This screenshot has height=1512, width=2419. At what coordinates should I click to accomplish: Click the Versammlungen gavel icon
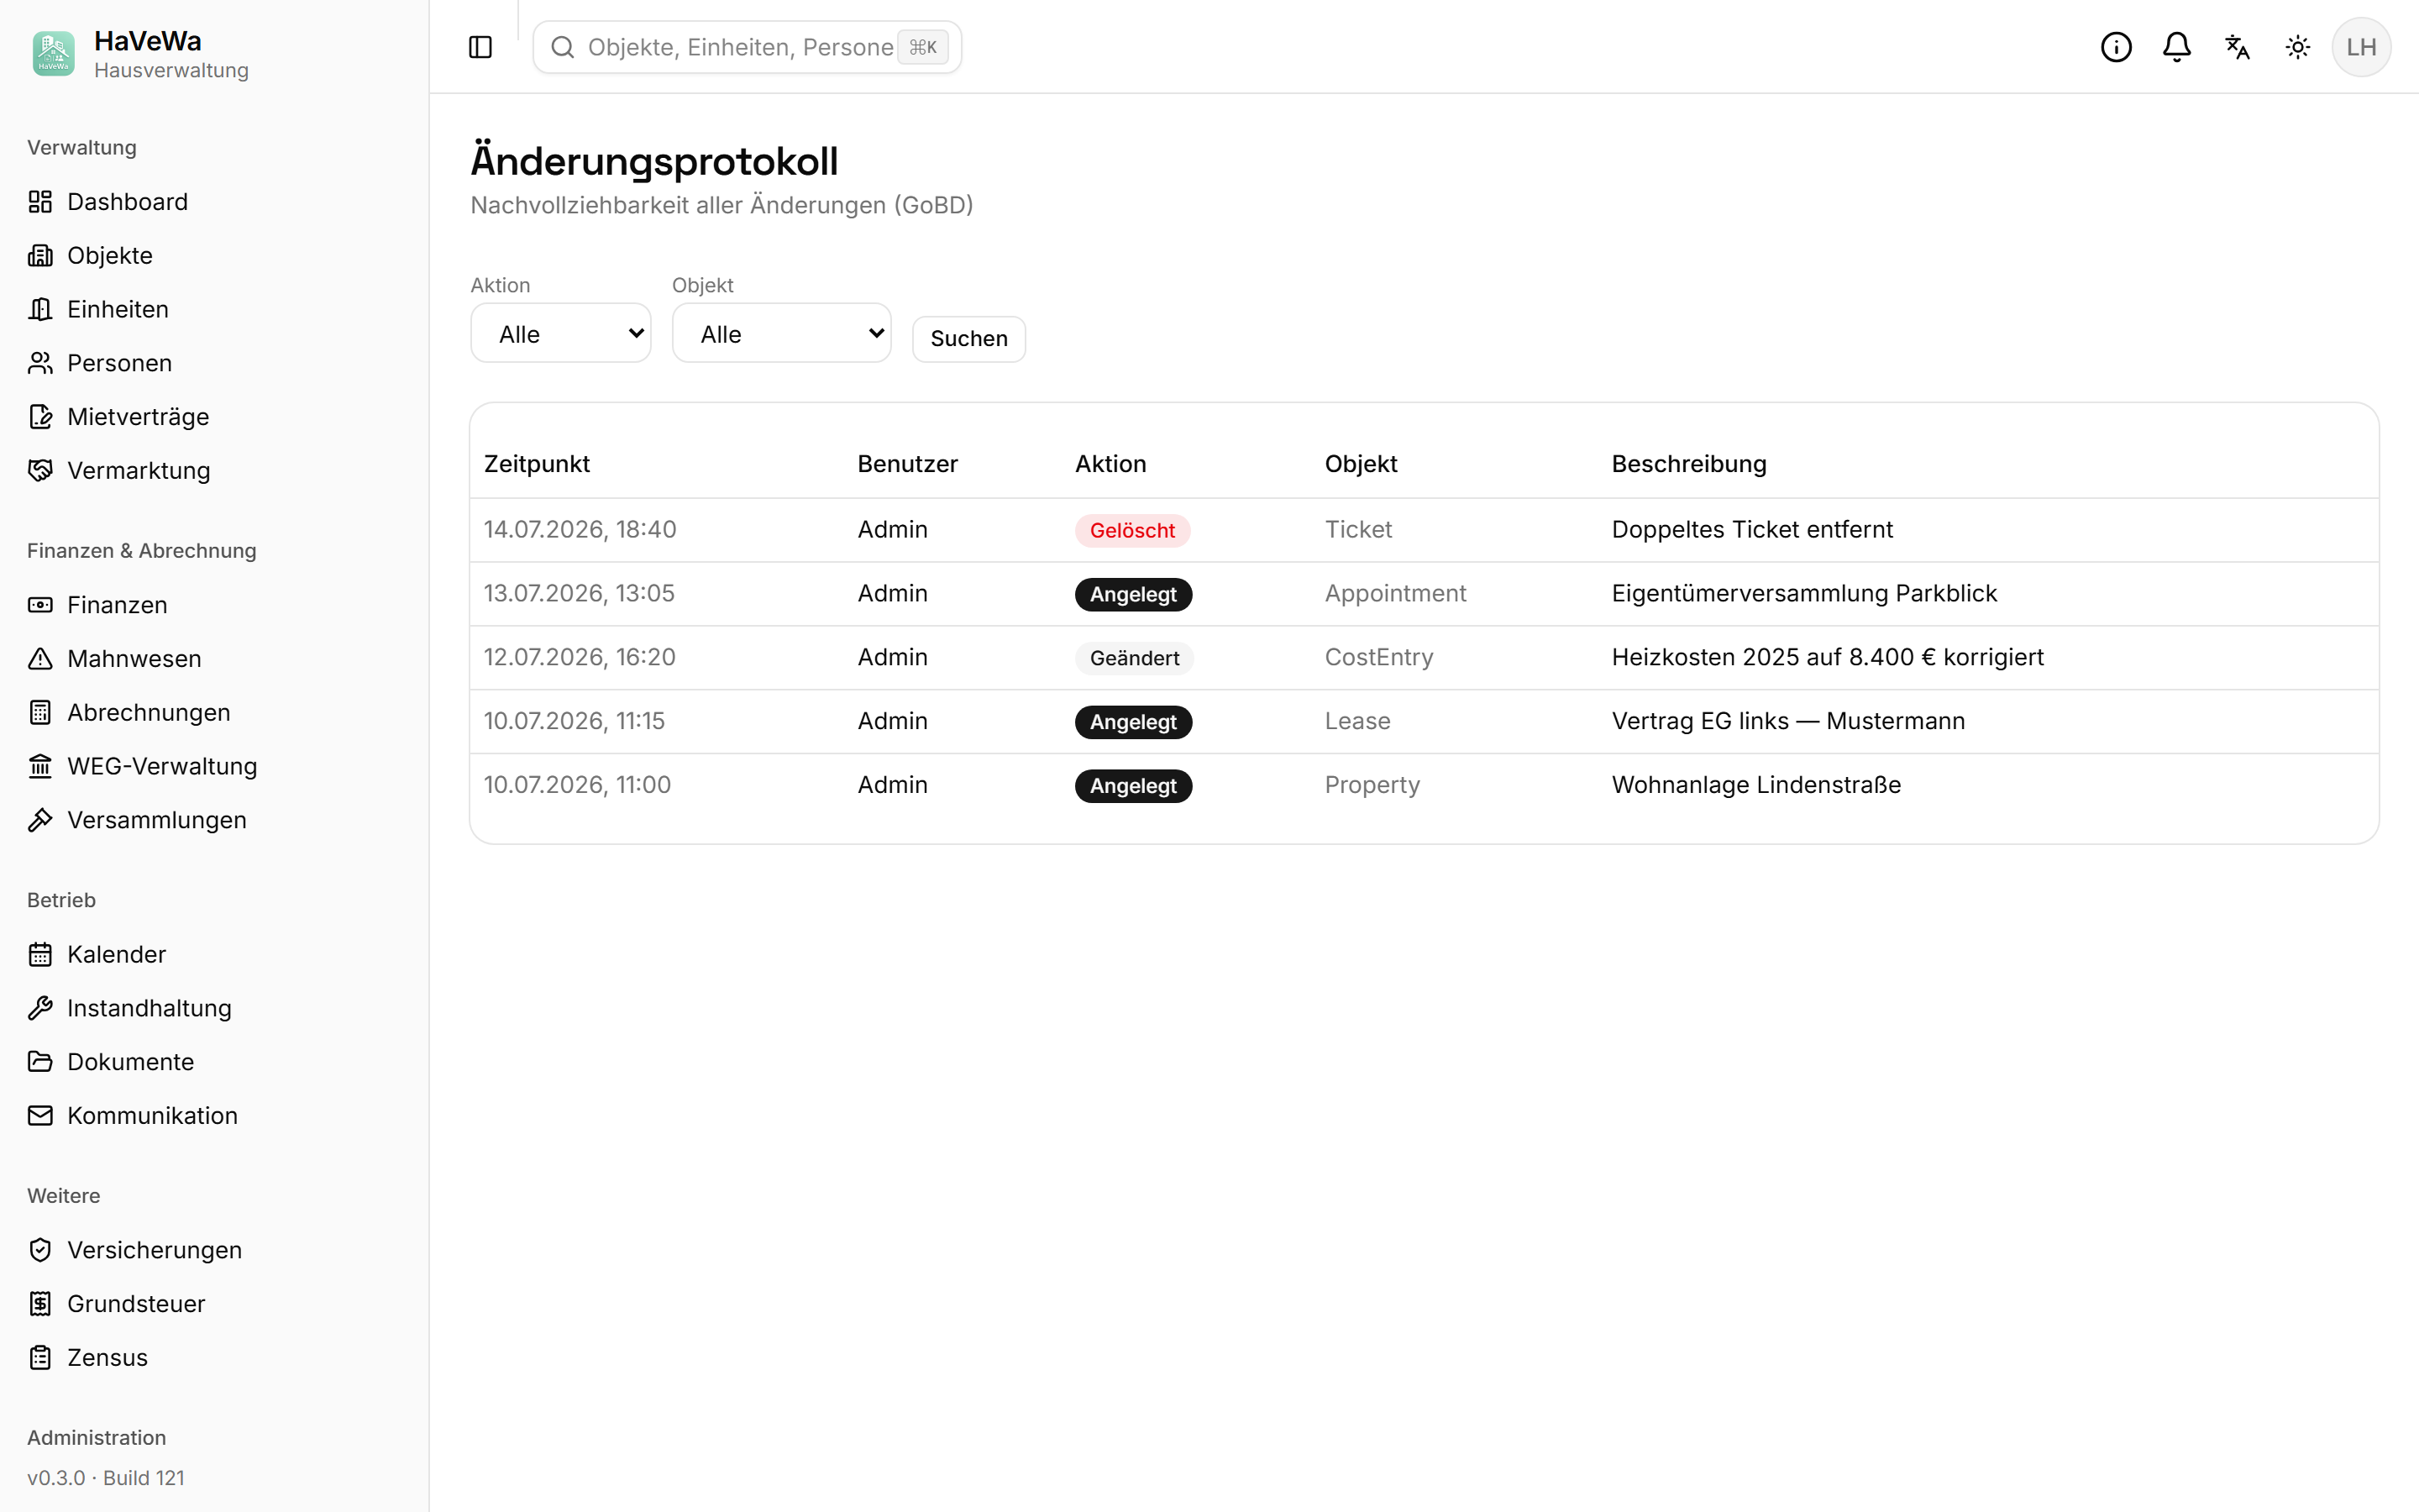click(40, 820)
